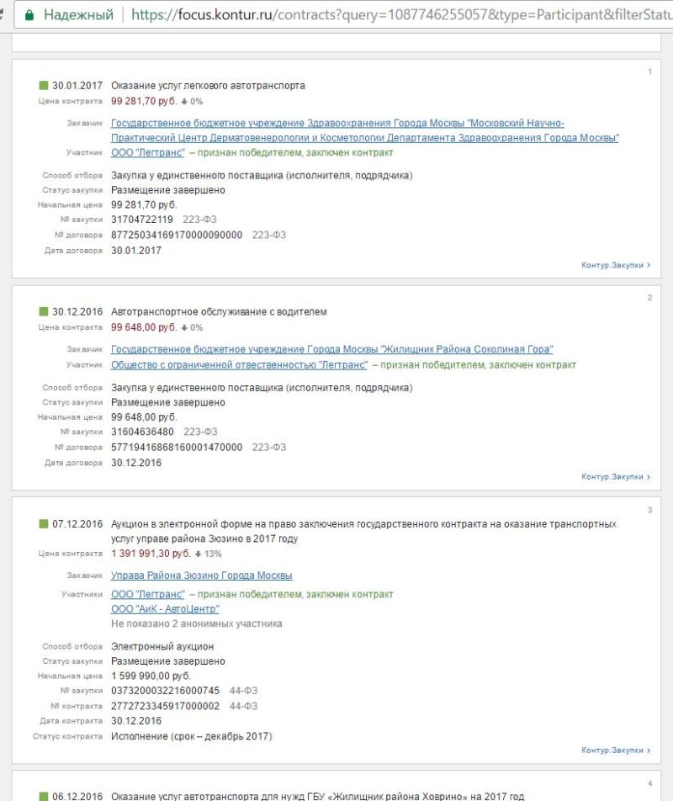
Task: Click the 0% arrow beside 99 281,70 руб.
Action: point(184,102)
